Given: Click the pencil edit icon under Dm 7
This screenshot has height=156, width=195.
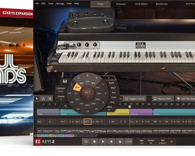Looking at the screenshot, I should tap(87, 97).
